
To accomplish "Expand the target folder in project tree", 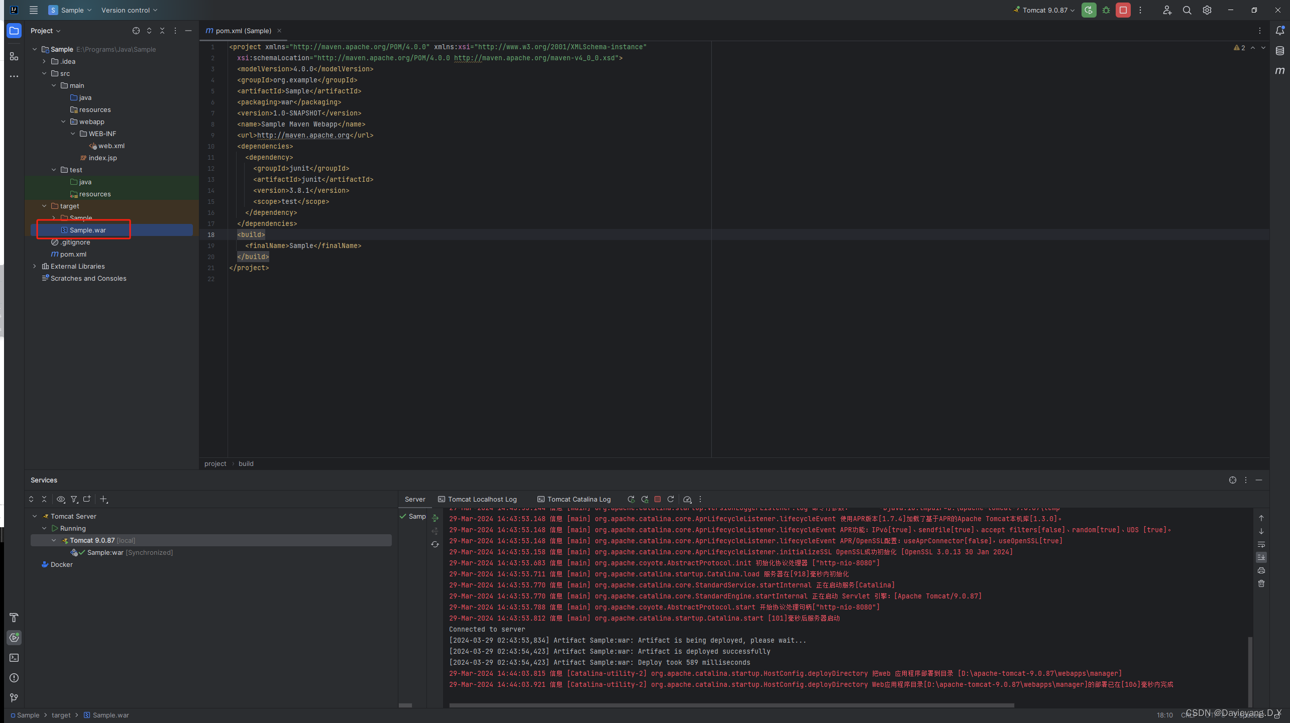I will (x=44, y=205).
